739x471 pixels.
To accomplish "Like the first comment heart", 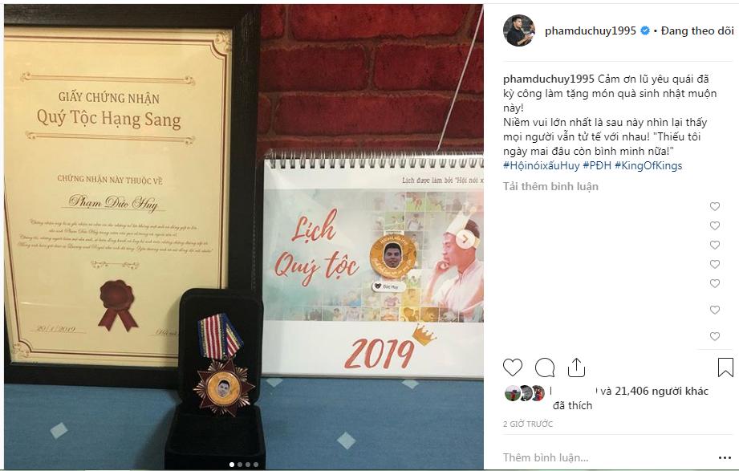I will pyautogui.click(x=715, y=206).
